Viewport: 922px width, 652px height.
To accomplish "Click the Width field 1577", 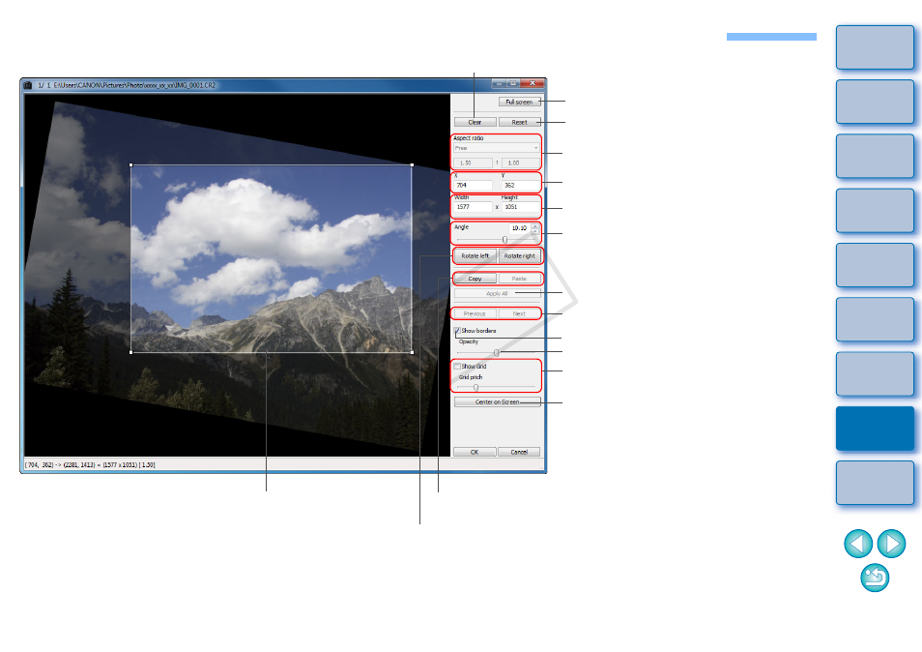I will [473, 207].
